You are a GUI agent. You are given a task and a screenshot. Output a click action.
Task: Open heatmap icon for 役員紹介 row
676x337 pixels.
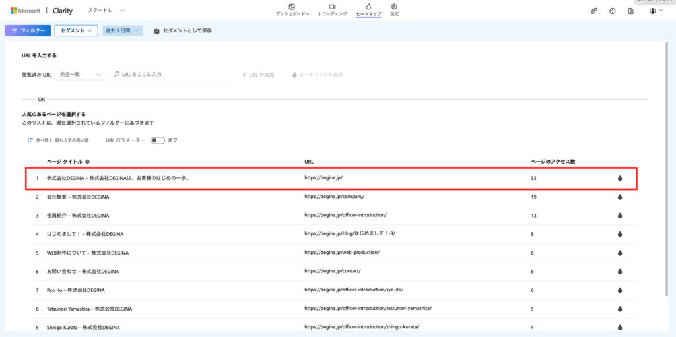point(620,215)
